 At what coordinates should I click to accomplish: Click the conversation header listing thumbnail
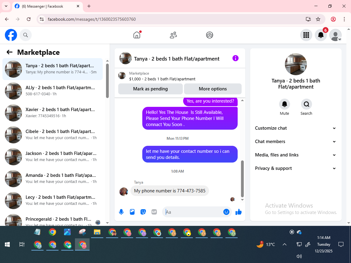[x=125, y=58]
